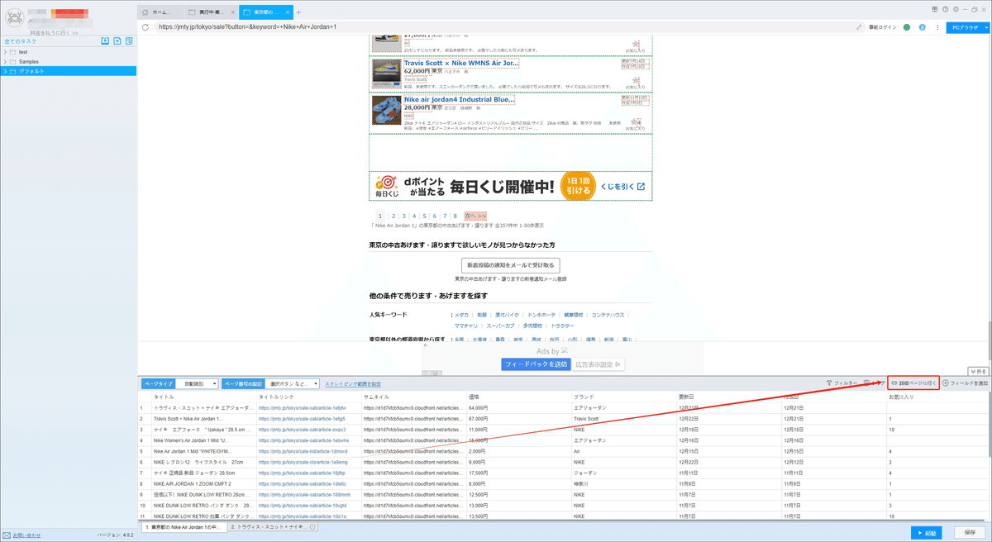Image resolution: width=992 pixels, height=542 pixels.
Task: Open the three-dot more options menu
Action: pyautogui.click(x=937, y=27)
